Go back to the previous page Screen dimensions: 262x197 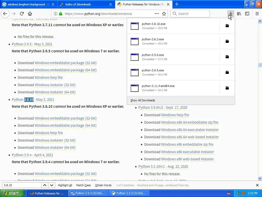(5, 14)
